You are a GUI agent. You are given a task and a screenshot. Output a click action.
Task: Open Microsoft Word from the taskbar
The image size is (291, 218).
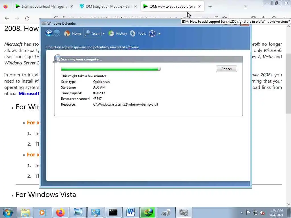click(131, 212)
